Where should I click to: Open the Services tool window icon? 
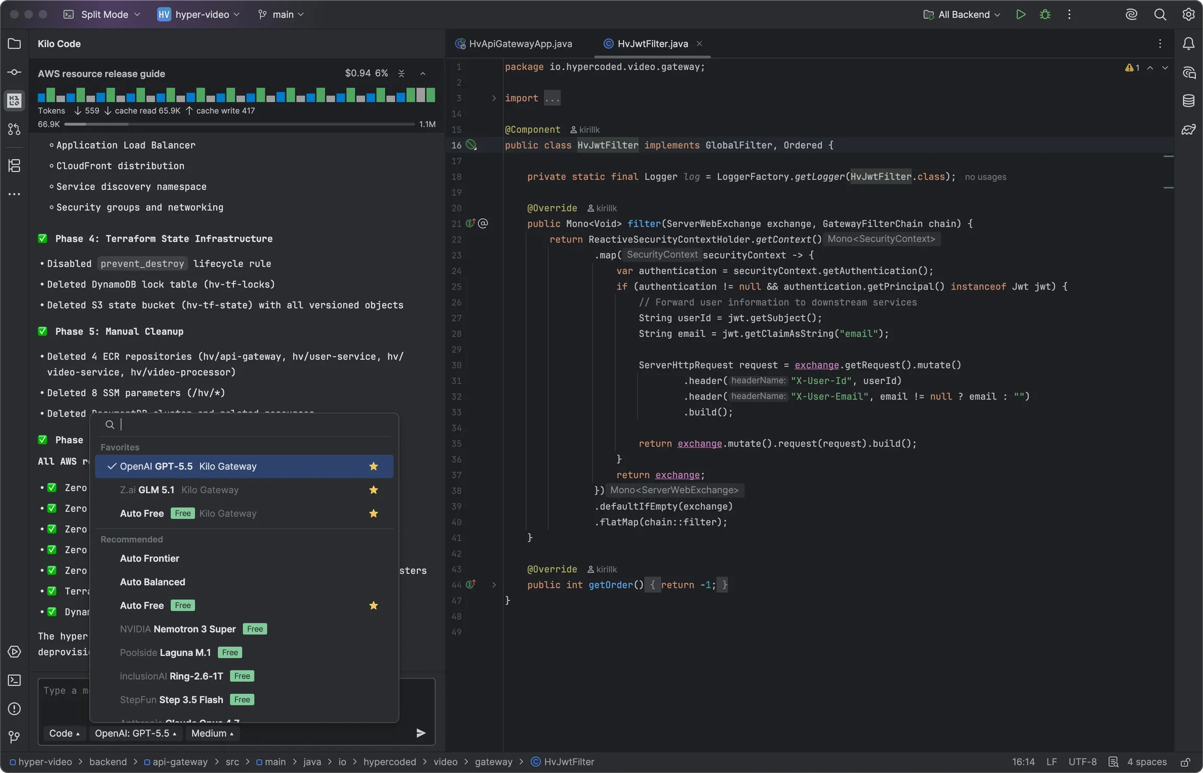pyautogui.click(x=14, y=652)
